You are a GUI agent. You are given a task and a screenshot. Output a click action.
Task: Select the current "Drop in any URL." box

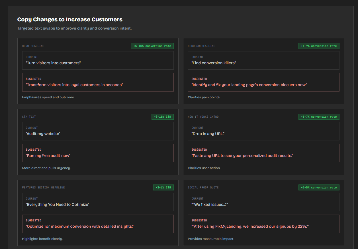click(263, 131)
